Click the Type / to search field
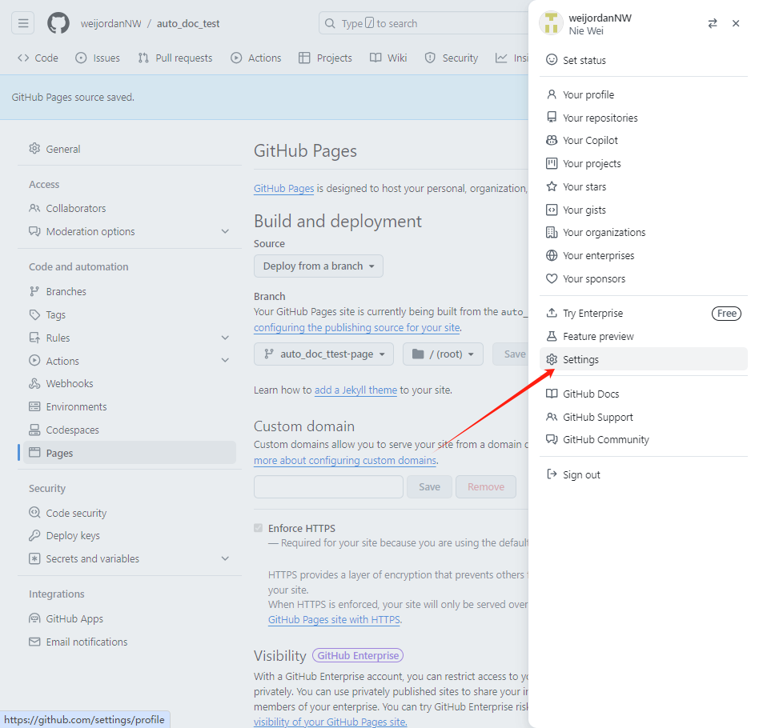759x728 pixels. (x=424, y=23)
